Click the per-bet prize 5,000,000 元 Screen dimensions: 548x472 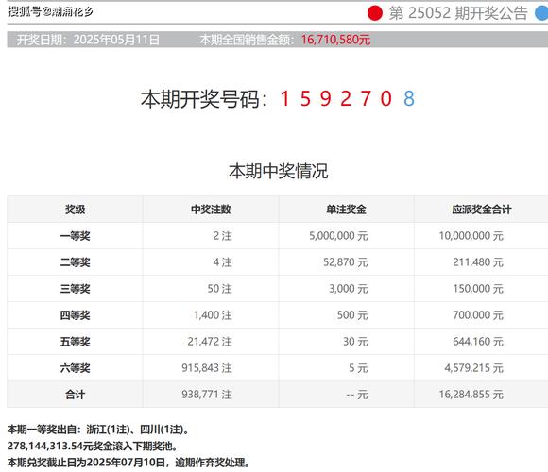tap(338, 236)
